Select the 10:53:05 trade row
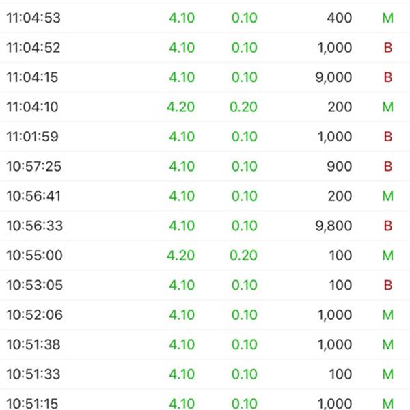 coord(205,285)
